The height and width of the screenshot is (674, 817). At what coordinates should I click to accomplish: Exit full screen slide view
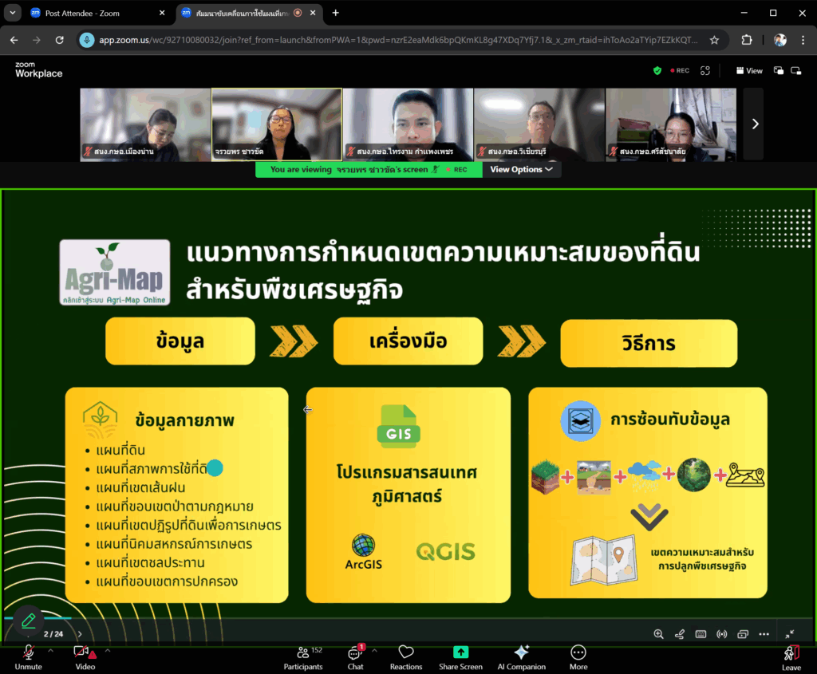789,634
